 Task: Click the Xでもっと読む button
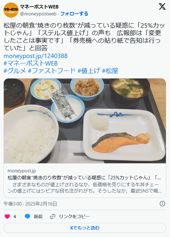click(85, 228)
